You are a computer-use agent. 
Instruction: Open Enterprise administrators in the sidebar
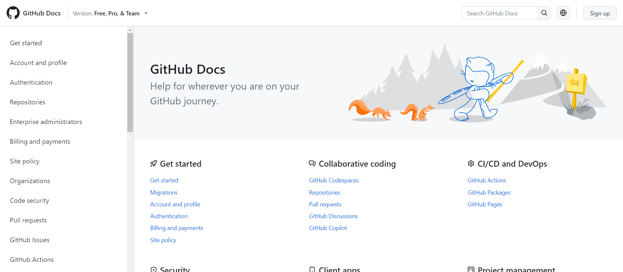pos(46,122)
